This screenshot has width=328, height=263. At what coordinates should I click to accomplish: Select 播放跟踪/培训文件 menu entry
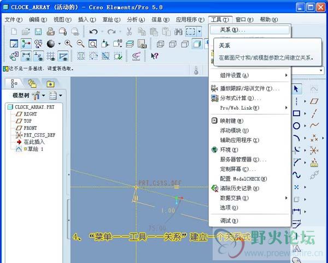pos(250,88)
